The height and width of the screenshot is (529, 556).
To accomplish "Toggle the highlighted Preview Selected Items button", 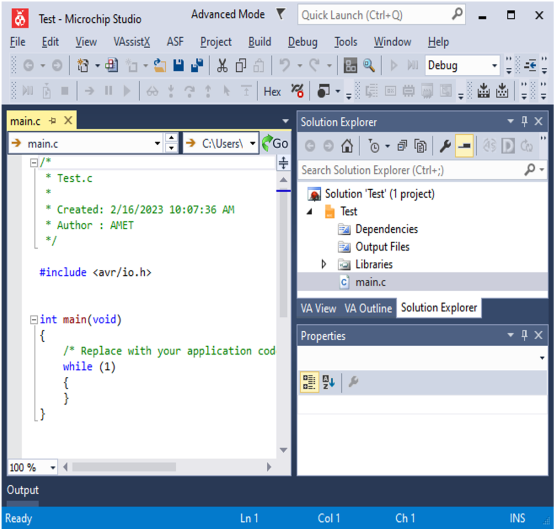I will pos(464,146).
